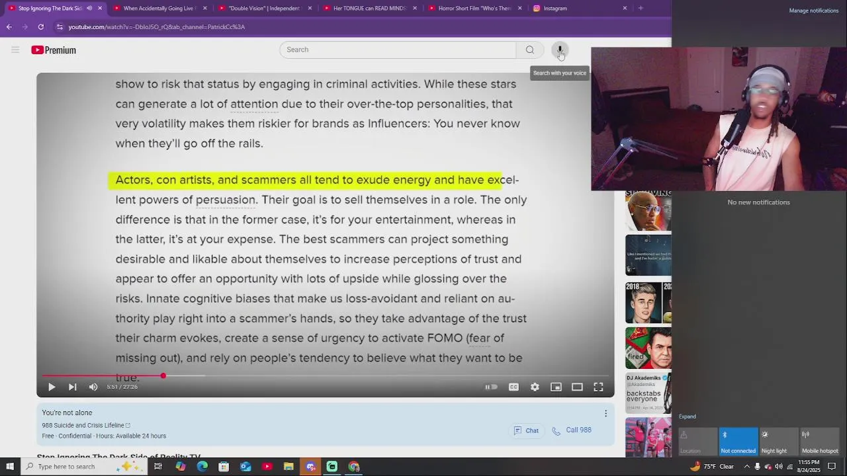847x476 pixels.
Task: Enable miniplayer mode
Action: [556, 387]
